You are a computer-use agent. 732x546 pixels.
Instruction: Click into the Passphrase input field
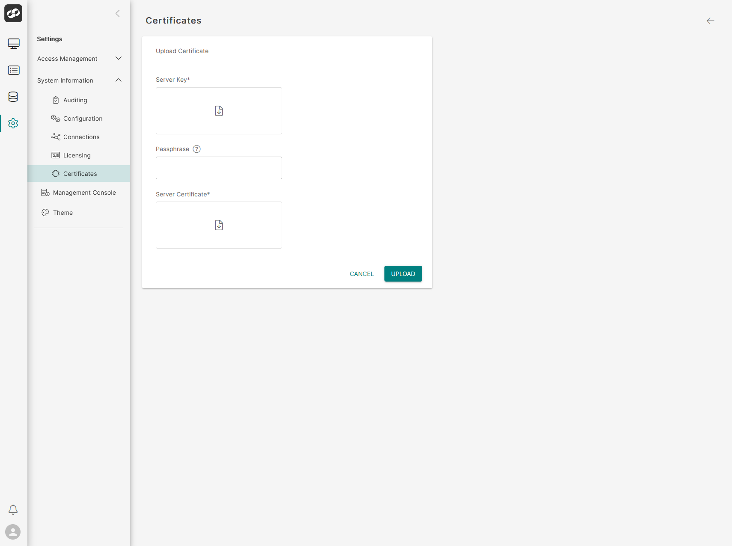(219, 168)
